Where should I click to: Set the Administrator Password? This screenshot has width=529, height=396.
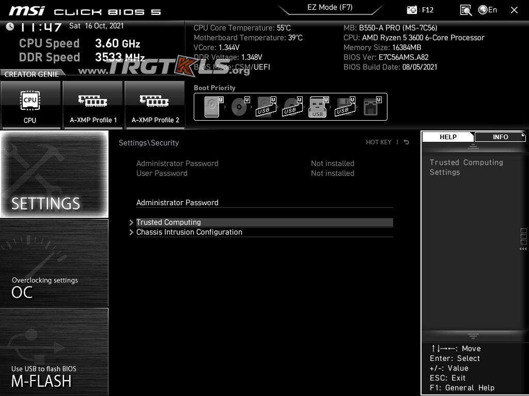(x=177, y=203)
